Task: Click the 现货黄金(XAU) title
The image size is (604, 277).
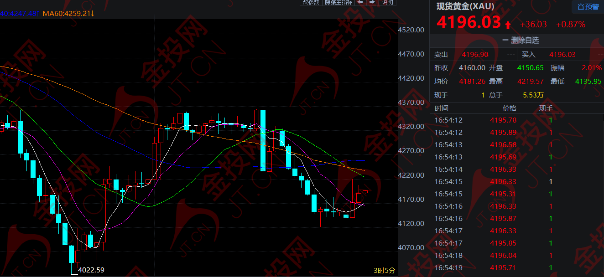Action: [x=465, y=6]
